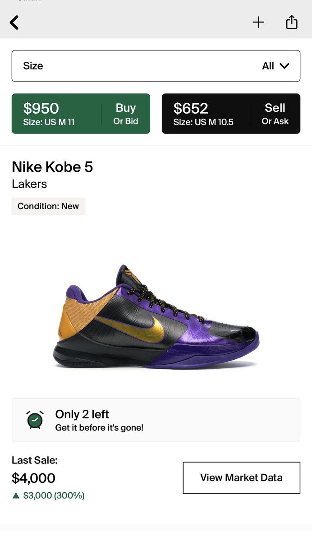Click the plus icon to follow product

(x=258, y=22)
